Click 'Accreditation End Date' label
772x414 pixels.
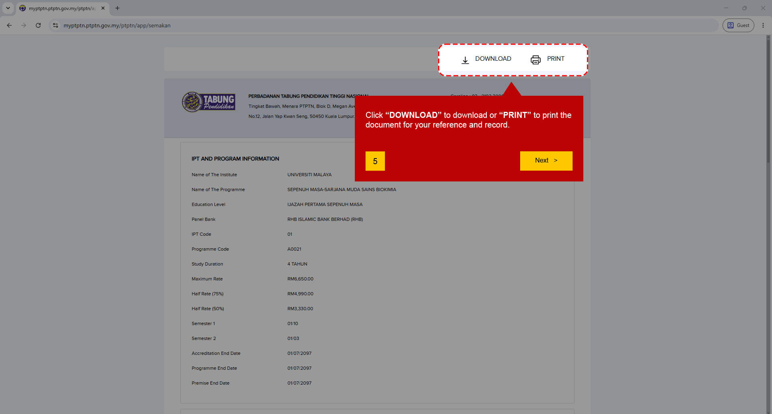216,353
